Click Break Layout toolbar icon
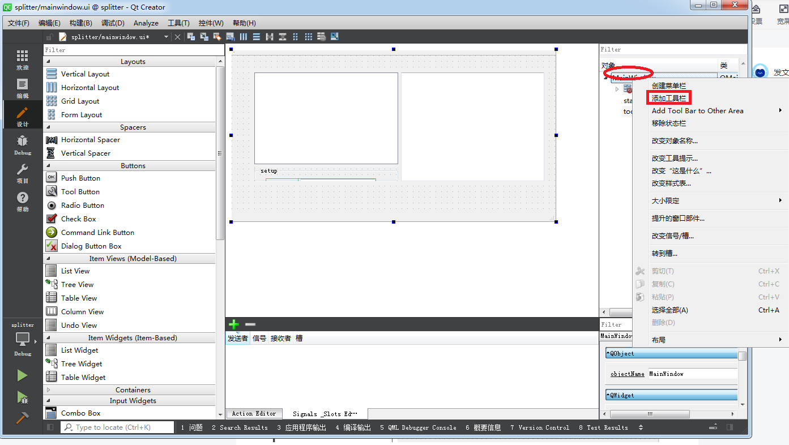The image size is (789, 445). point(322,37)
